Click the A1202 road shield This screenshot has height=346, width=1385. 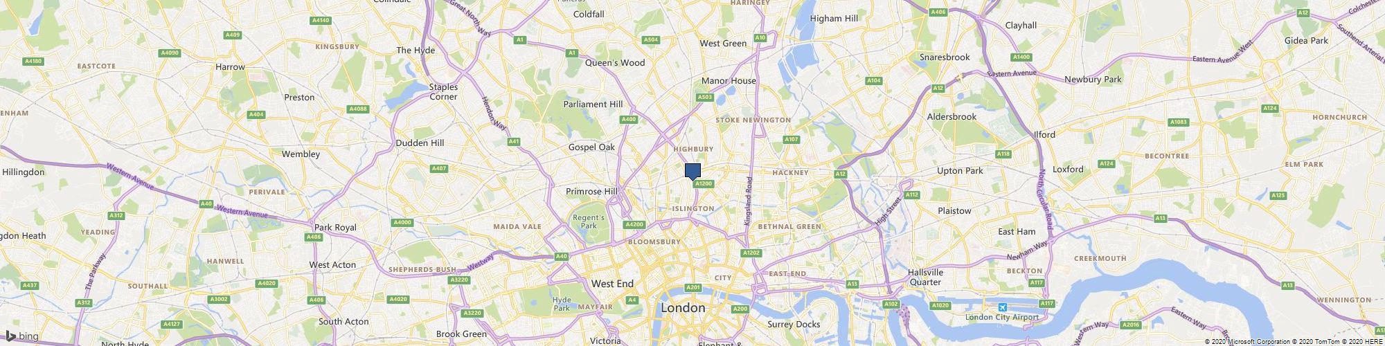[x=751, y=253]
